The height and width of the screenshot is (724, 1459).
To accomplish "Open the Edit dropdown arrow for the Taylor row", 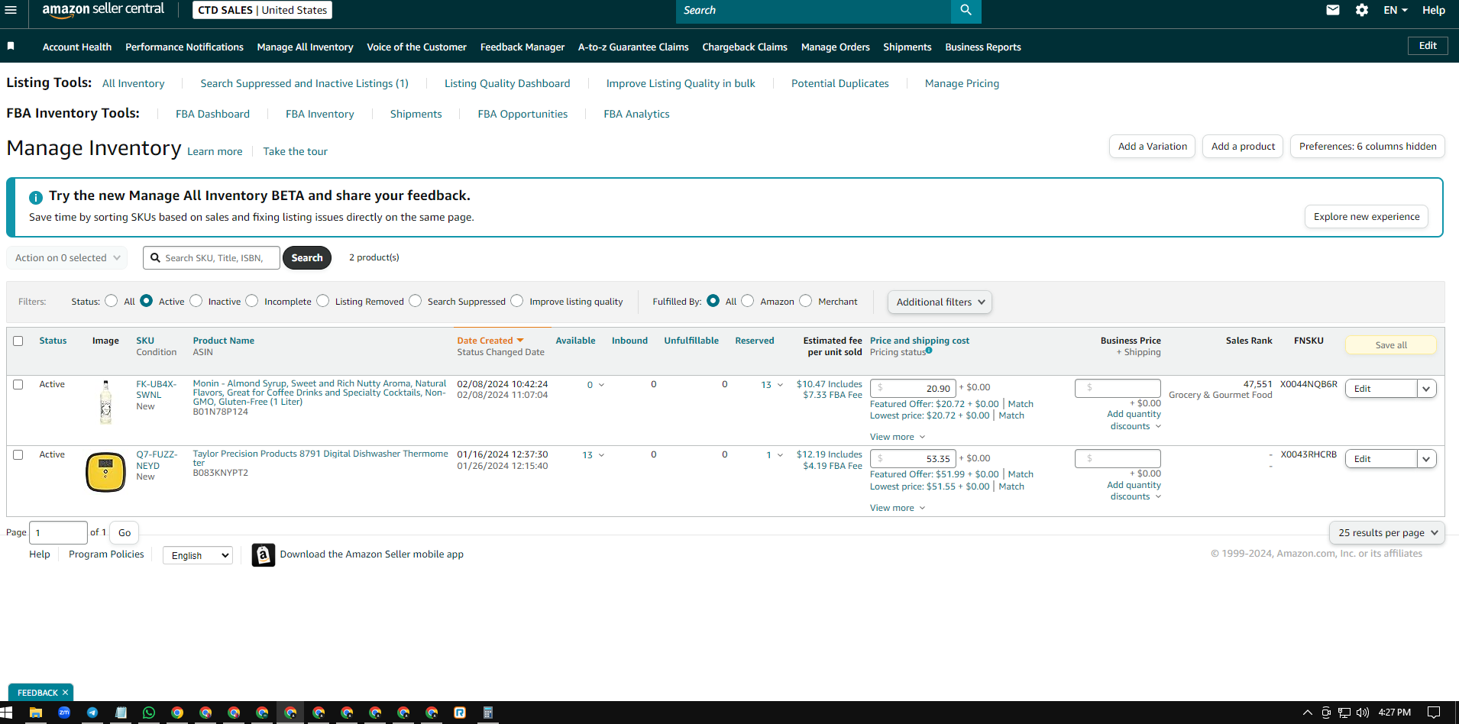I will tap(1426, 459).
